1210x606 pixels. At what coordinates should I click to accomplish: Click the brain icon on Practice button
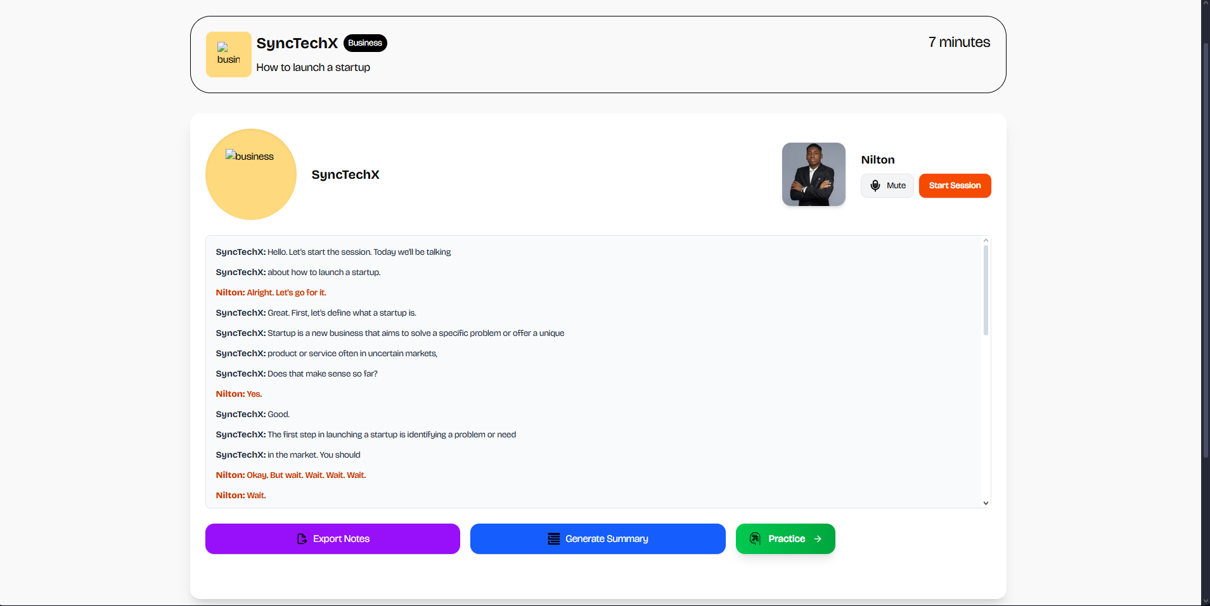tap(755, 539)
